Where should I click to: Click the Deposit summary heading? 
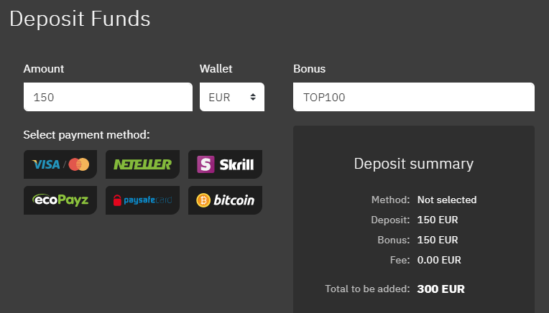click(x=413, y=164)
